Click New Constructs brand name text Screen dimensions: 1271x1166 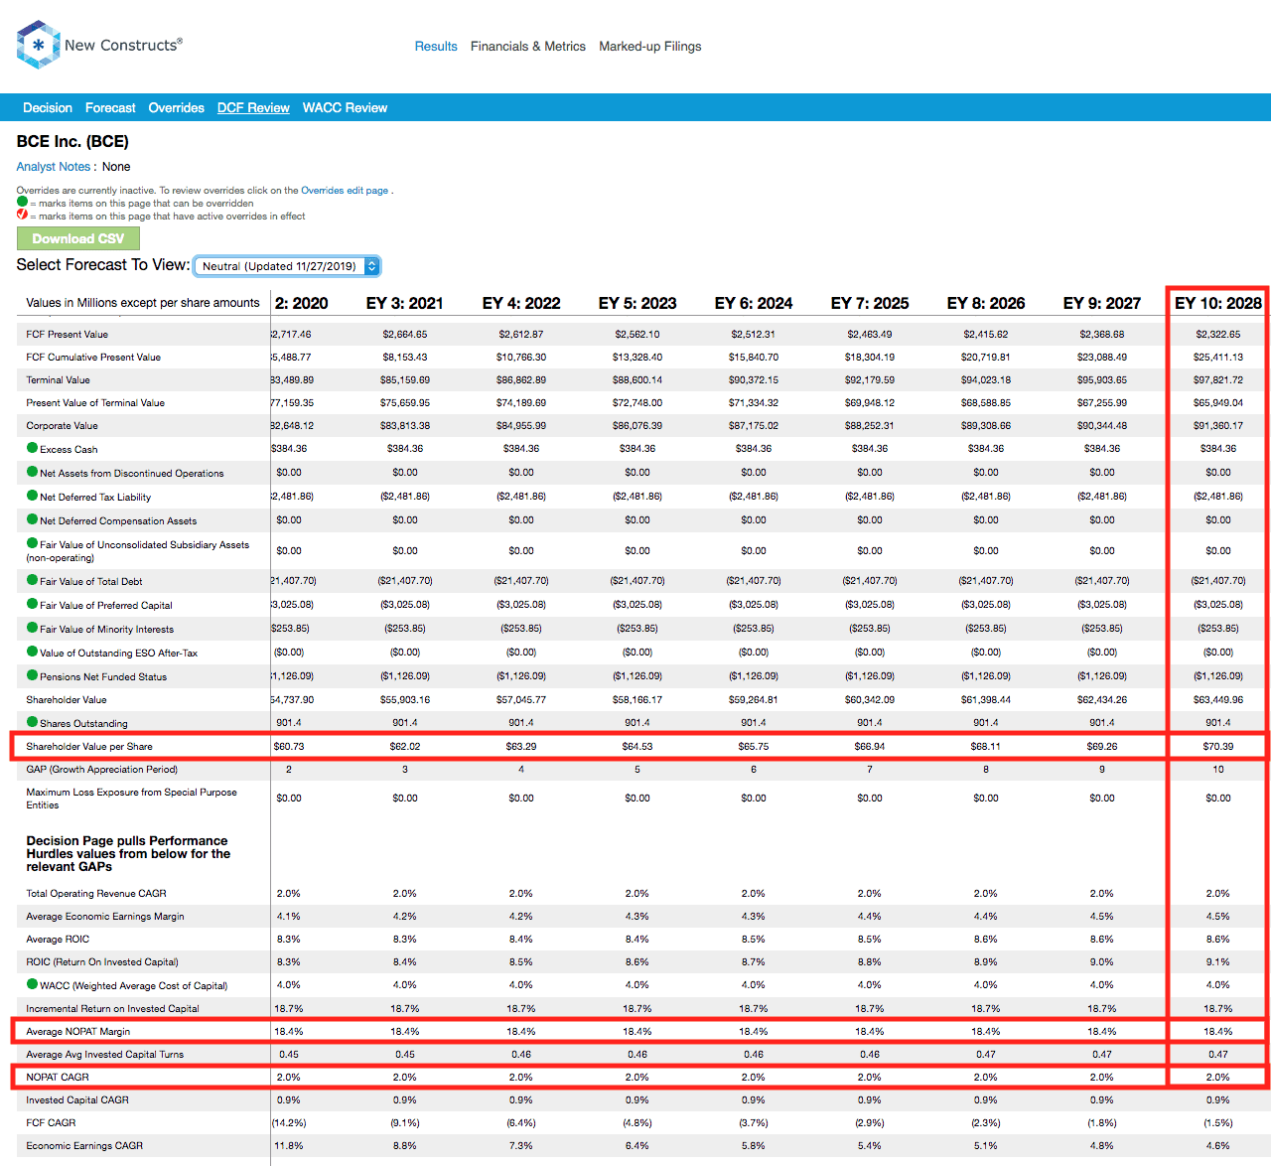point(123,45)
